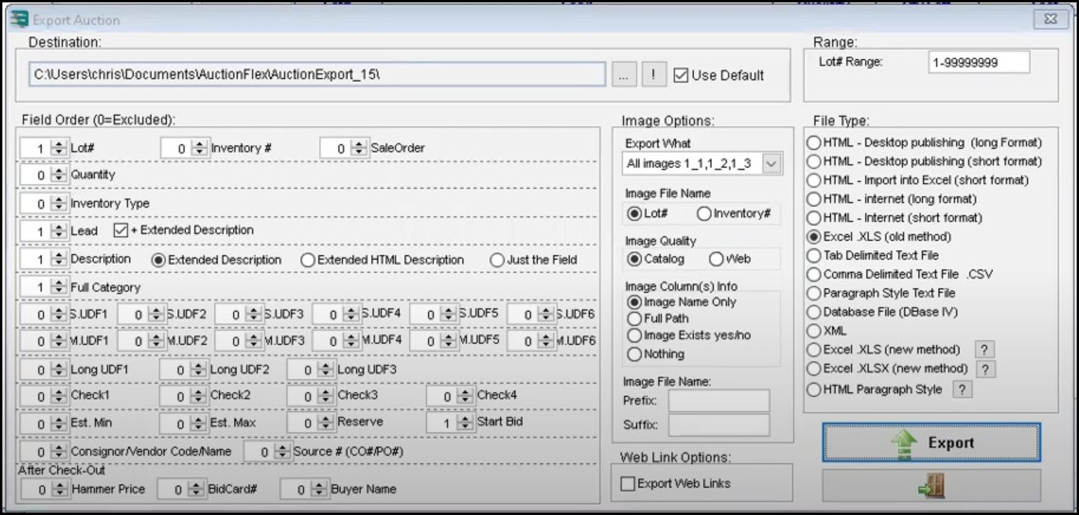Choose Paragraph Style Text File type

tap(814, 293)
